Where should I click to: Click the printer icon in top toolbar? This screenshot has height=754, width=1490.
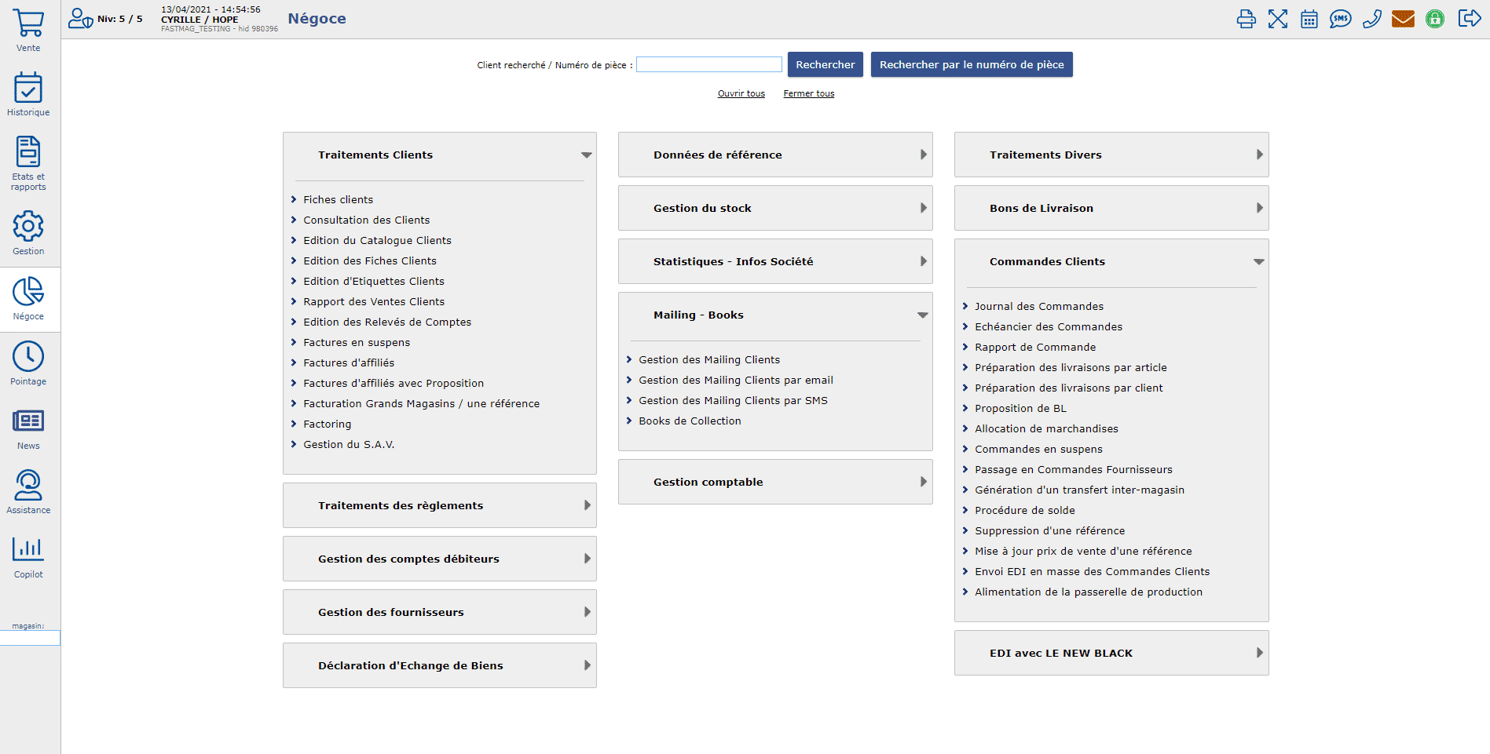point(1246,19)
